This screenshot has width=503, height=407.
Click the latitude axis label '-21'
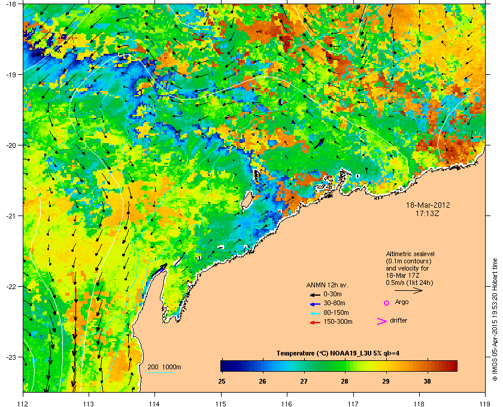[x=11, y=216]
